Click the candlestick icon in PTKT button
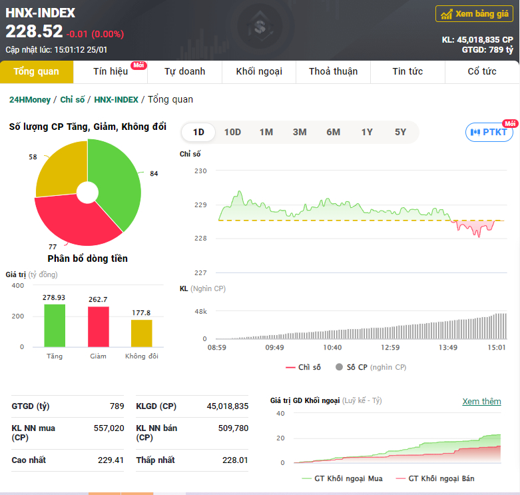 [x=475, y=133]
